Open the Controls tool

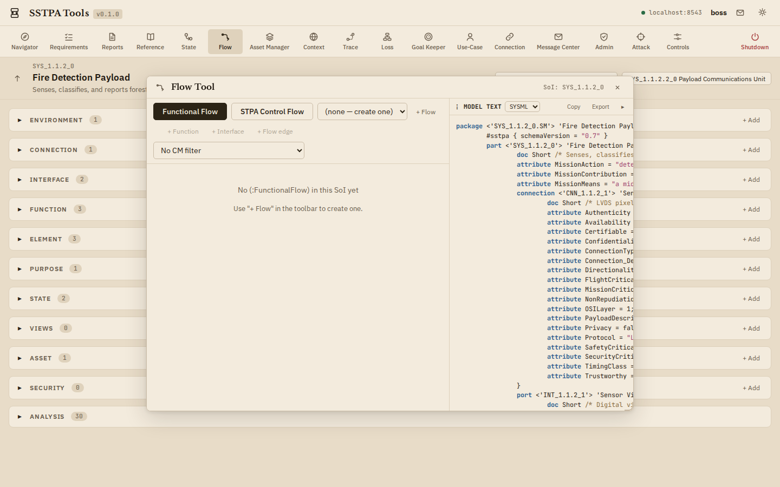tap(678, 42)
